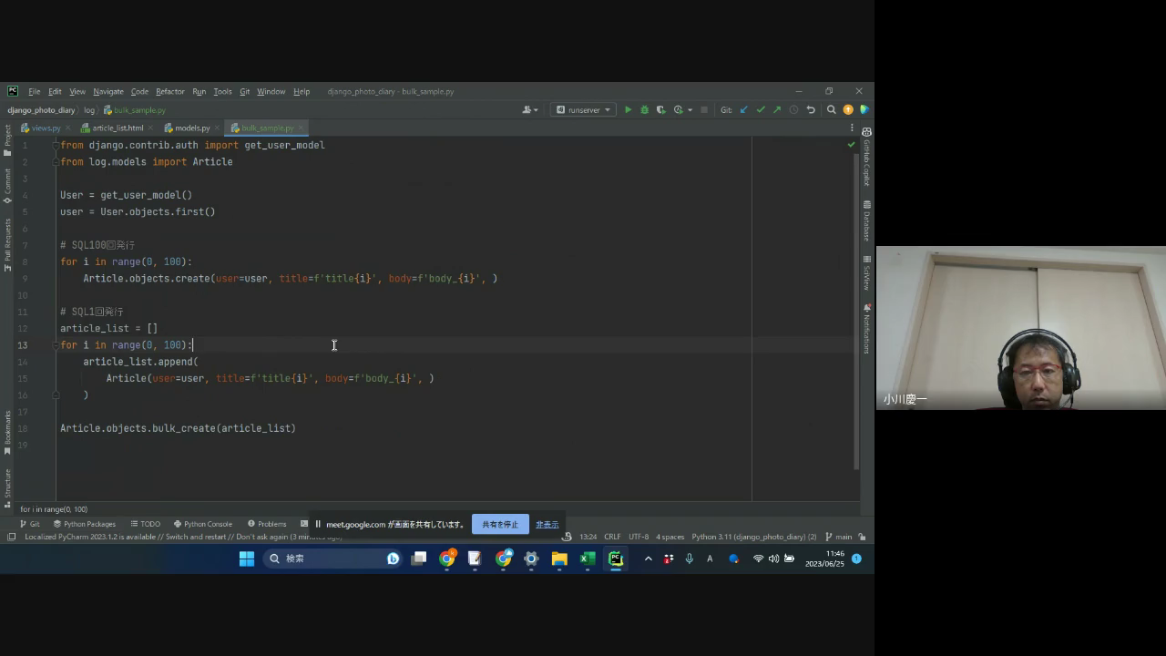Image resolution: width=1166 pixels, height=656 pixels.
Task: Click the editor vertical scrollbar
Action: 856,310
